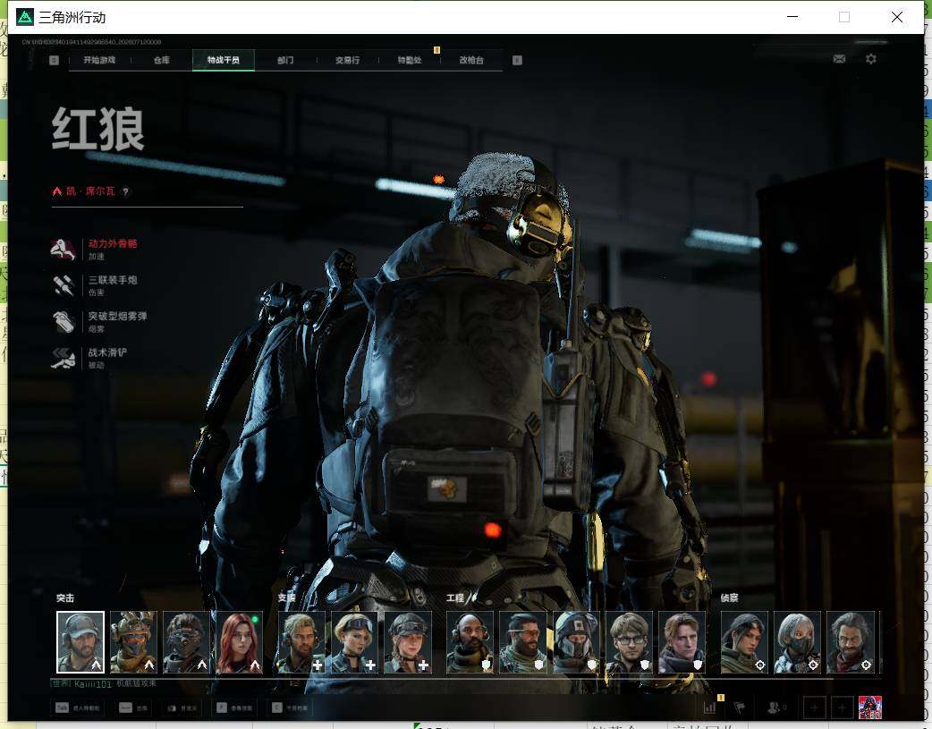932x729 pixels.
Task: Select the 工程 operator with eyepiece visor
Action: click(x=523, y=642)
